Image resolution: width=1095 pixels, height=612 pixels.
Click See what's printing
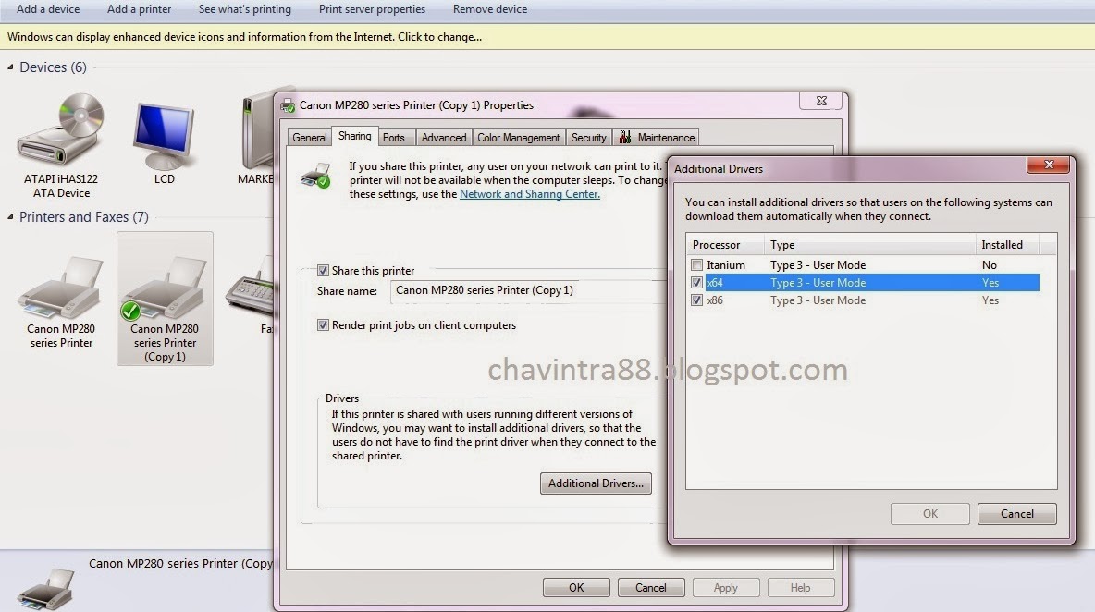point(244,9)
